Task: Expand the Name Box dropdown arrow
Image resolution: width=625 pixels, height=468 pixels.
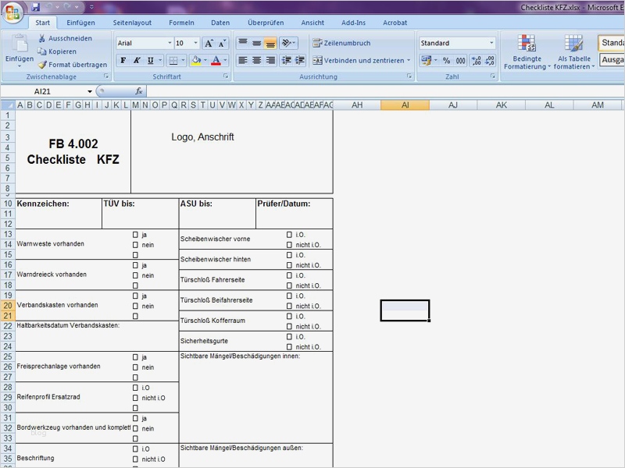Action: coord(90,91)
